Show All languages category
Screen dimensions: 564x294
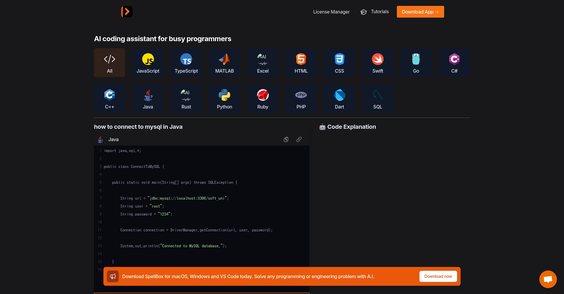pos(110,63)
